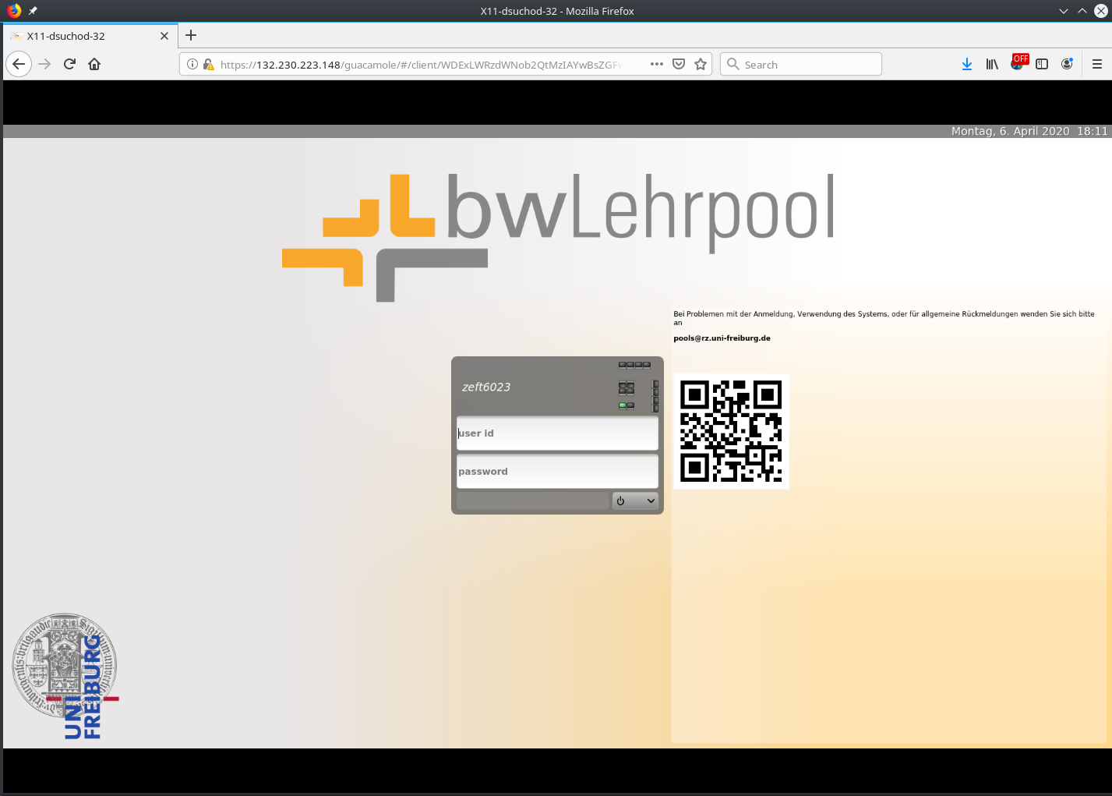Open the downloads panel

967,64
